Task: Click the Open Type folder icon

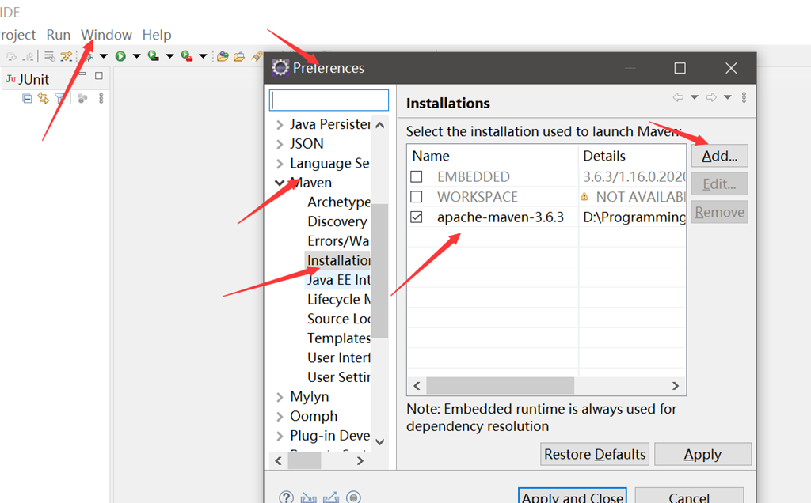Action: [x=223, y=56]
